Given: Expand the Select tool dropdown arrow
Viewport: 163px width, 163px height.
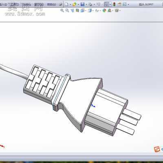Looking at the screenshot, I should click(110, 4).
